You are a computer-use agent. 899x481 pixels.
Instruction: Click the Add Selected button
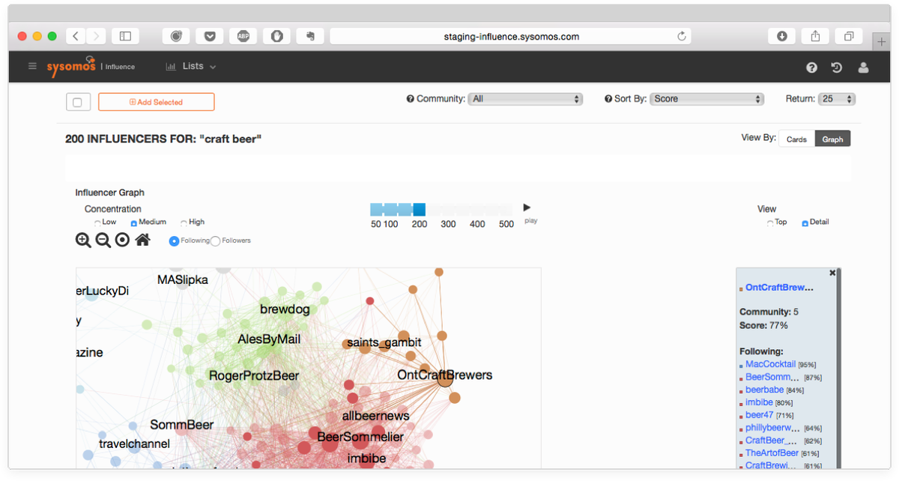[156, 102]
